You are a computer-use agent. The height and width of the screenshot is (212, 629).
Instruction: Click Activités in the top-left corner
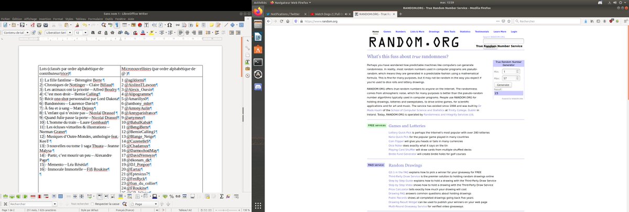[261, 2]
